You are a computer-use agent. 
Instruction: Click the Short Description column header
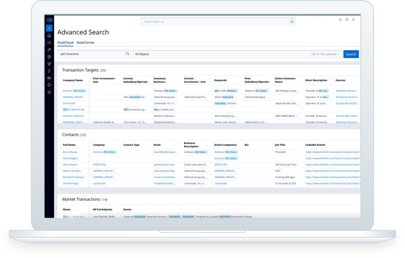(x=316, y=80)
